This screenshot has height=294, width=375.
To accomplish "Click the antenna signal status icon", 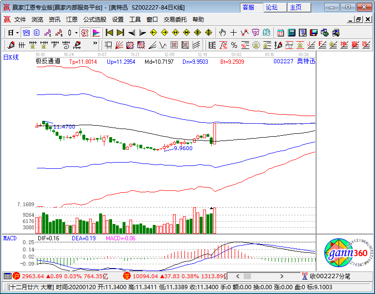I will 305,276.
